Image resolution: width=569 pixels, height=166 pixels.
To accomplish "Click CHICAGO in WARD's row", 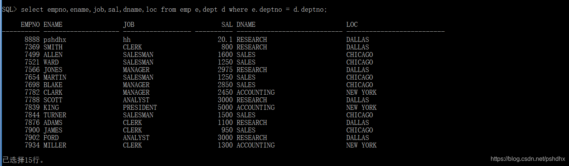I will point(360,62).
